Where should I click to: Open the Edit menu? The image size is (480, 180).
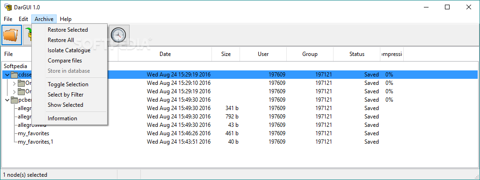point(23,19)
